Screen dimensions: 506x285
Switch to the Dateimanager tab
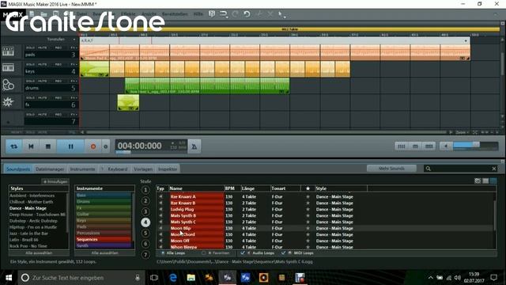coord(50,169)
